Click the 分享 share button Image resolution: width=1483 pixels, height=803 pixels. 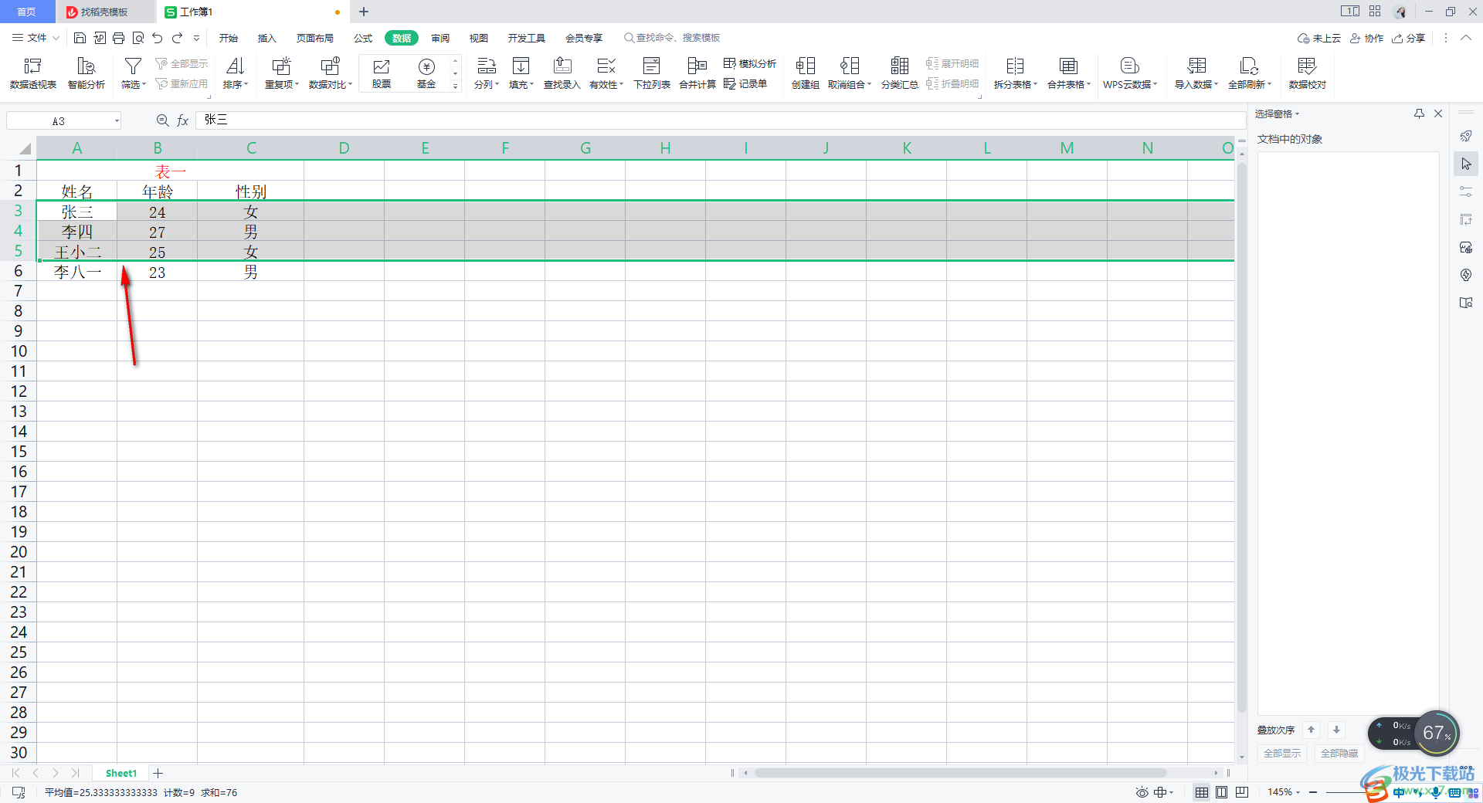pos(1409,38)
